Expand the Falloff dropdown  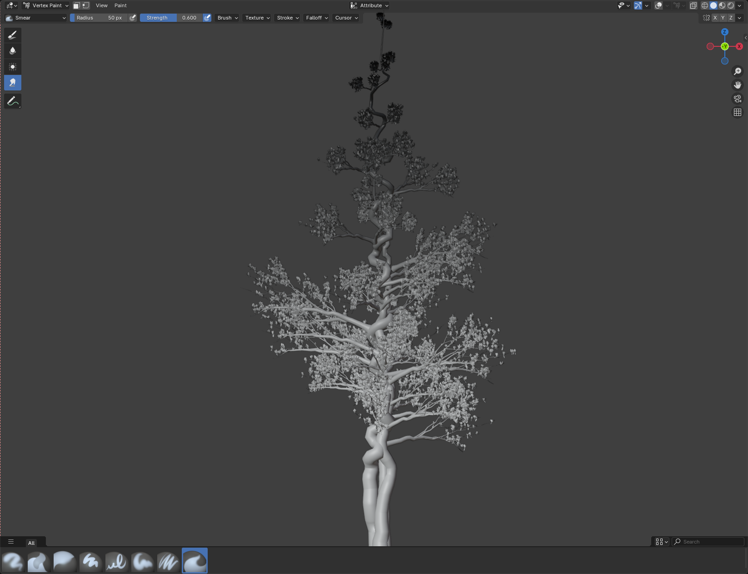coord(317,18)
